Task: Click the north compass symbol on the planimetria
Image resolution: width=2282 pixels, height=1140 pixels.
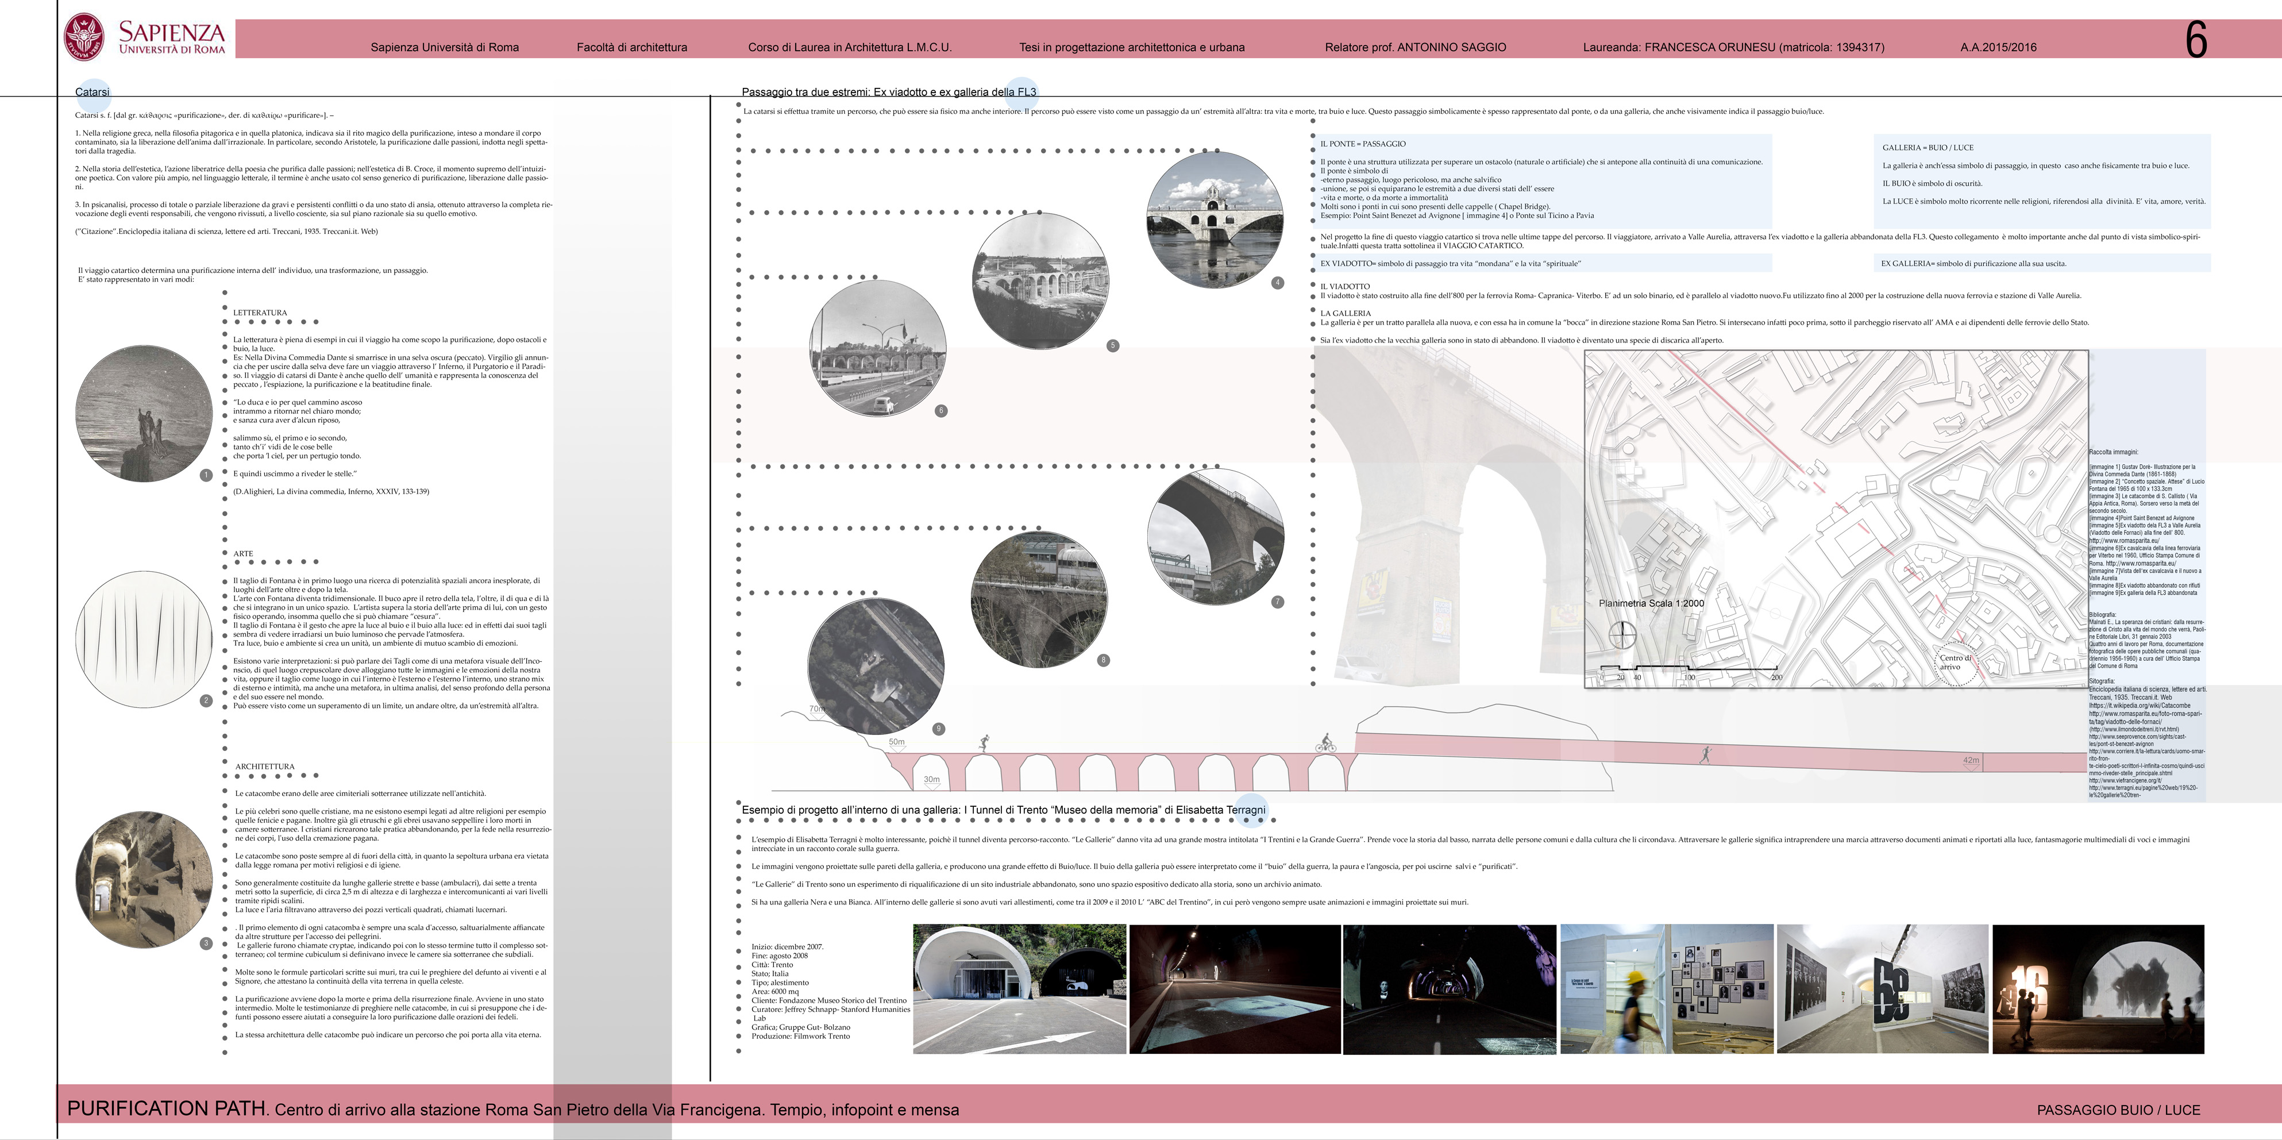Action: coord(1622,634)
